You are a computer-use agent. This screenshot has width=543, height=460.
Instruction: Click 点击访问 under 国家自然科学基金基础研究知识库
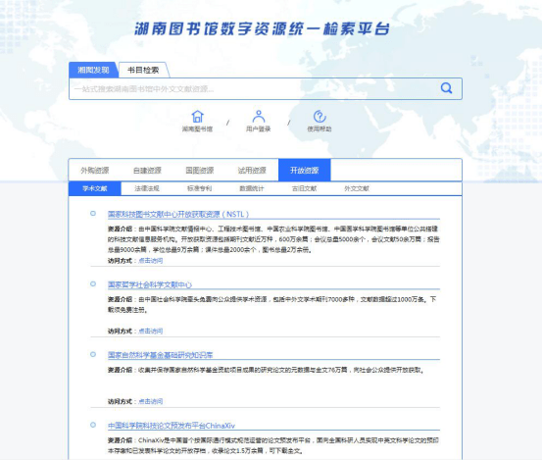pos(151,401)
